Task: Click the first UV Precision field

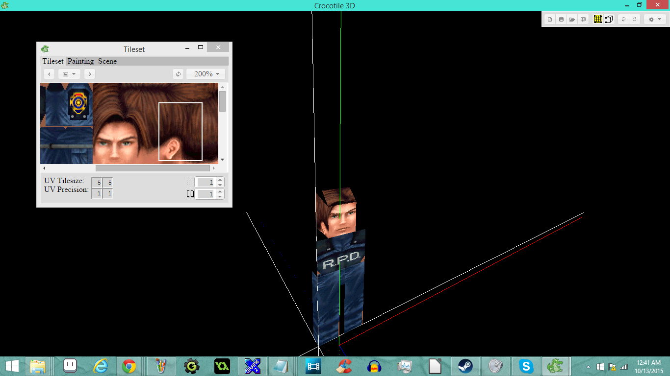Action: tap(97, 193)
